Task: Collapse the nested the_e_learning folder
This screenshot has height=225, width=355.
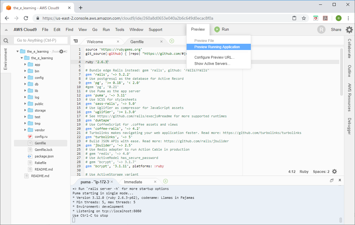Action: [22, 58]
